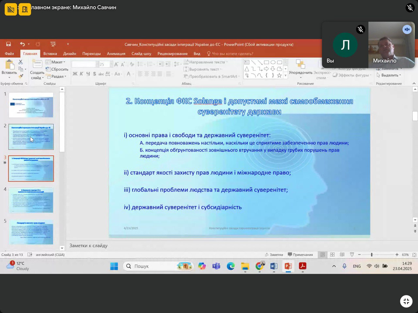
Task: Click Fit slide to window icon
Action: [414, 255]
